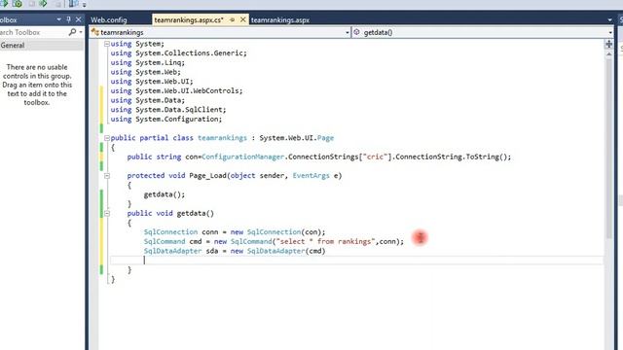Click the 'using System.Web;' line
Viewport: 623px width, 350px height.
click(145, 72)
